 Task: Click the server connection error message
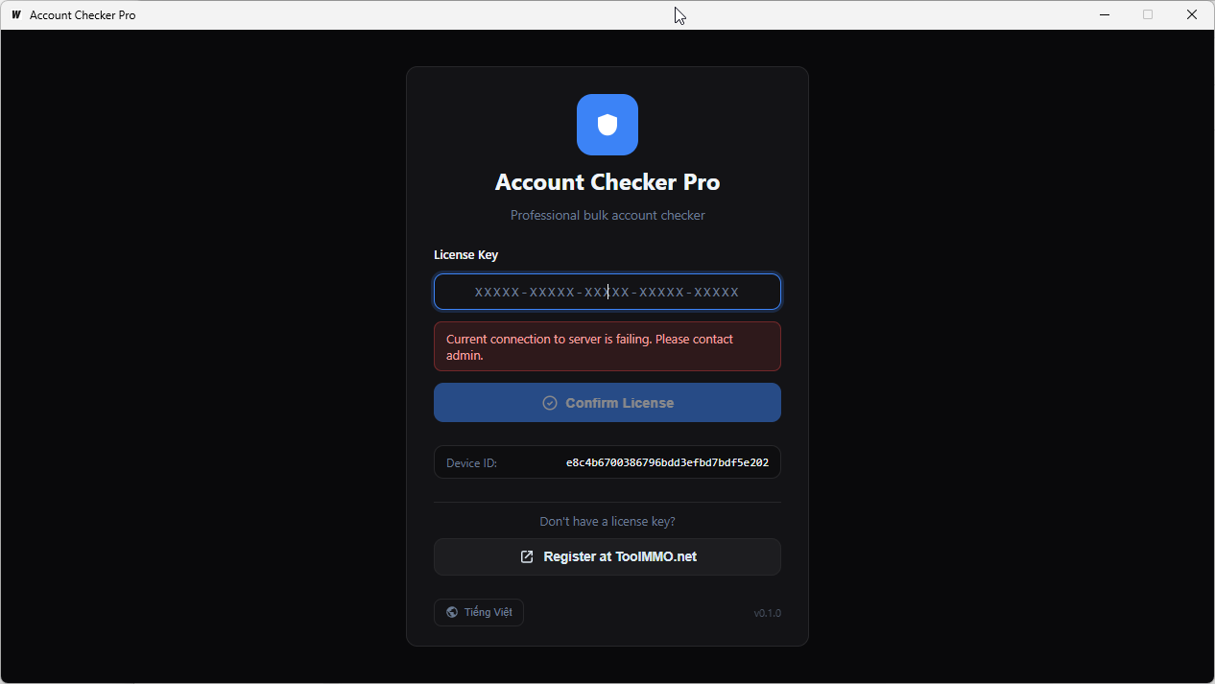[607, 346]
